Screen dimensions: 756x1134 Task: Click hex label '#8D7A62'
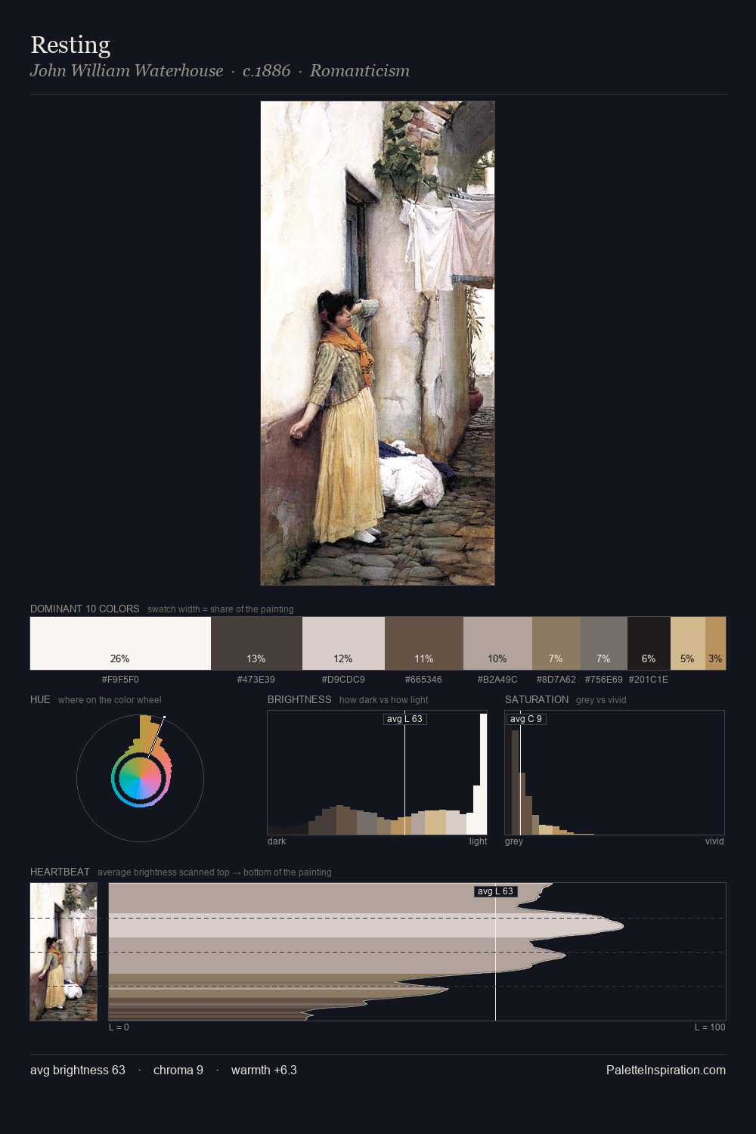[556, 680]
